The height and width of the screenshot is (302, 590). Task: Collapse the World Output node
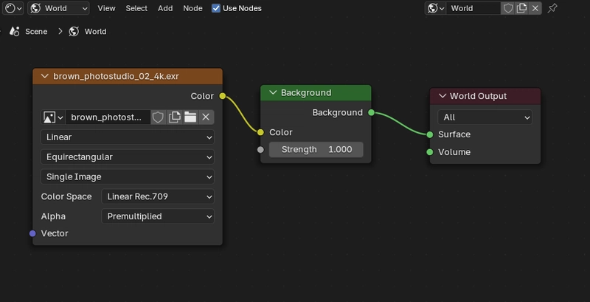point(442,96)
